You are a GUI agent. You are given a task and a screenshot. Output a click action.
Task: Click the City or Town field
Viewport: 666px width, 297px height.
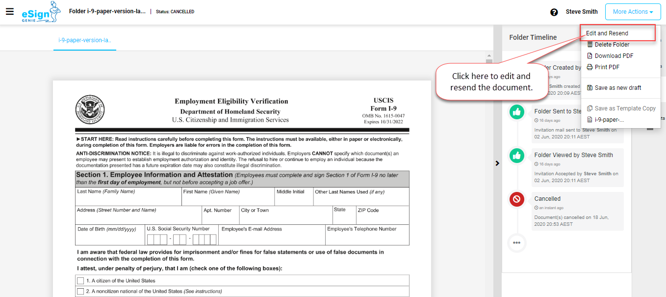coord(285,215)
